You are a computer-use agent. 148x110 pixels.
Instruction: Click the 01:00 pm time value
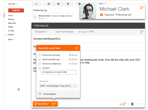[73, 64]
